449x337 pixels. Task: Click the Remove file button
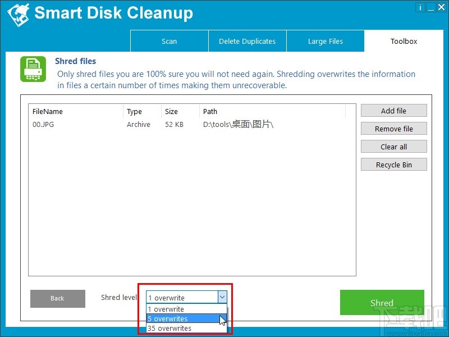(394, 129)
